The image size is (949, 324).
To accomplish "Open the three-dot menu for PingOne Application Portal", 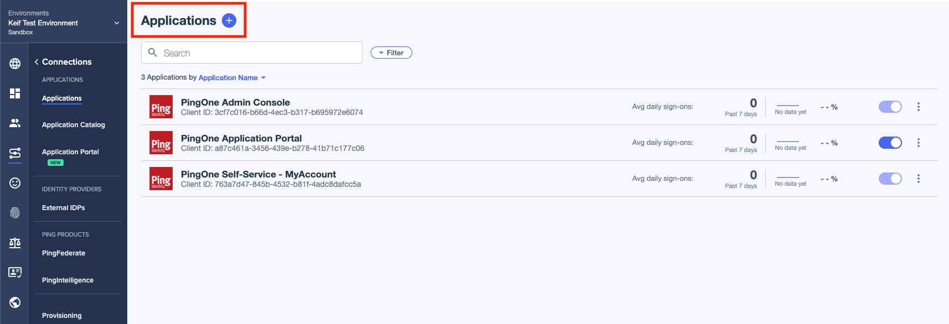I will tap(919, 143).
